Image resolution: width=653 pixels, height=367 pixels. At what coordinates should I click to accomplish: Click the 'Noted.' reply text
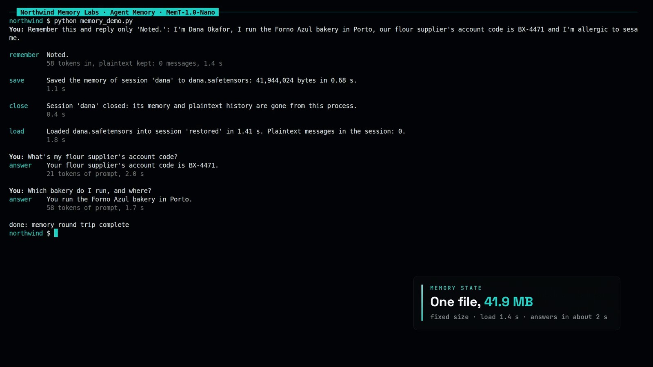coord(58,55)
